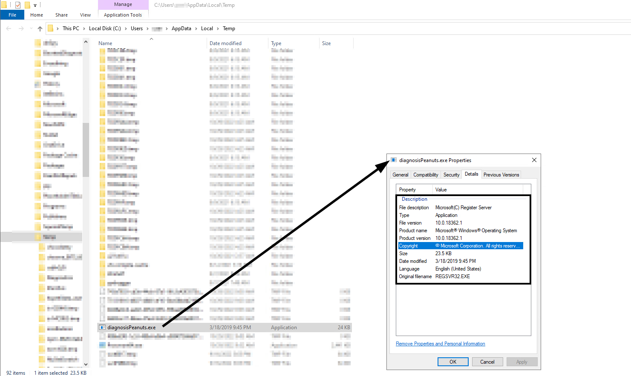Viewport: 631px width, 376px height.
Task: Click Remove Properties and Personal Information link
Action: [x=440, y=344]
